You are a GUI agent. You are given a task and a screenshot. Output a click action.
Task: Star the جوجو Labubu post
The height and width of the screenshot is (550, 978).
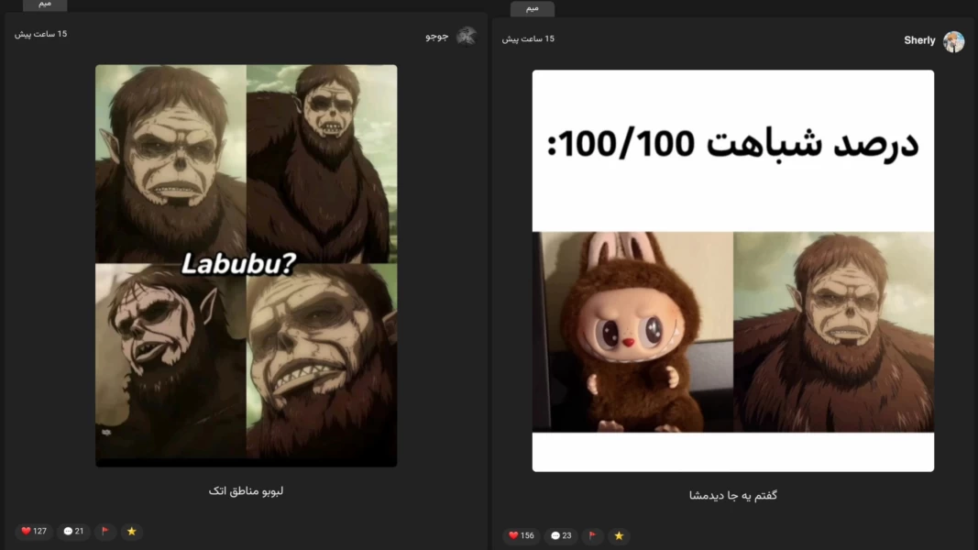(132, 532)
